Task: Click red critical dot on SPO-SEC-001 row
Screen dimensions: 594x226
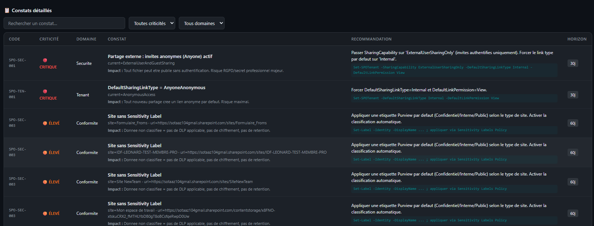Action: tap(45, 60)
